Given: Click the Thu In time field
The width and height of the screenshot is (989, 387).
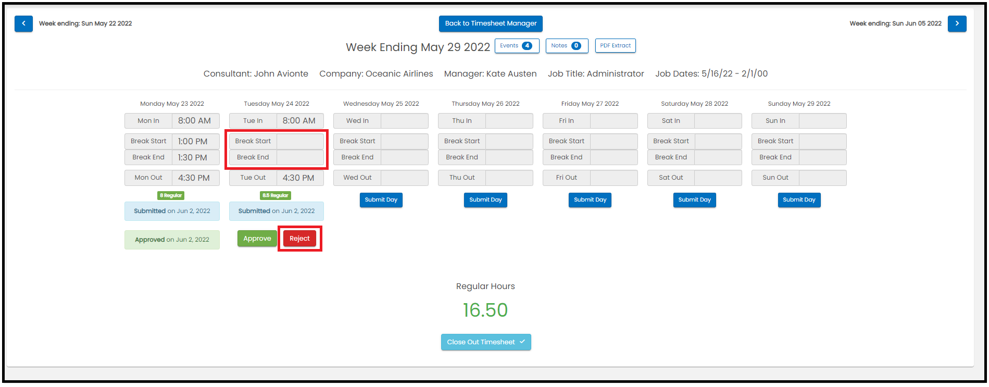Looking at the screenshot, I should 509,121.
